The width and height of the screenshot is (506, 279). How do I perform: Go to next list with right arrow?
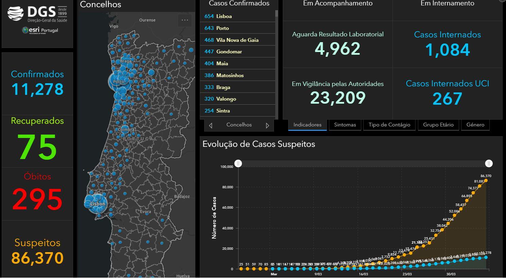coord(267,125)
